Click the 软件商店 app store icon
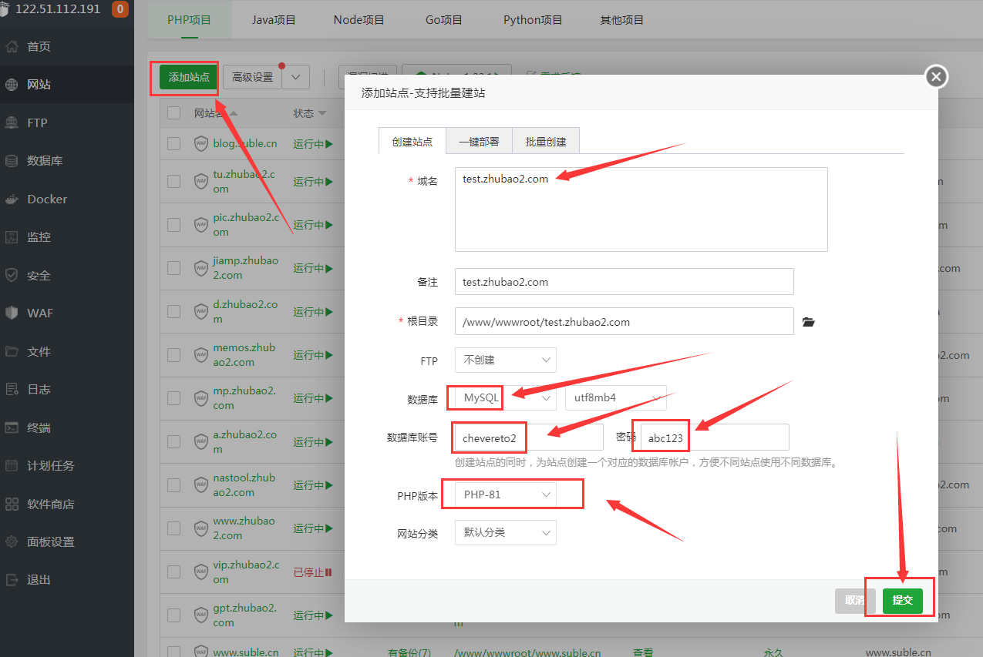This screenshot has height=657, width=983. click(12, 504)
